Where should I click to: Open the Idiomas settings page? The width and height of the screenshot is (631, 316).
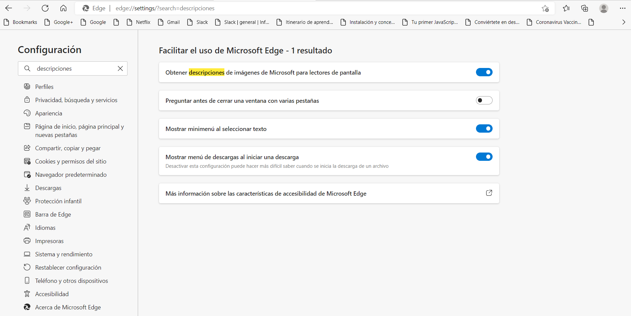[45, 227]
